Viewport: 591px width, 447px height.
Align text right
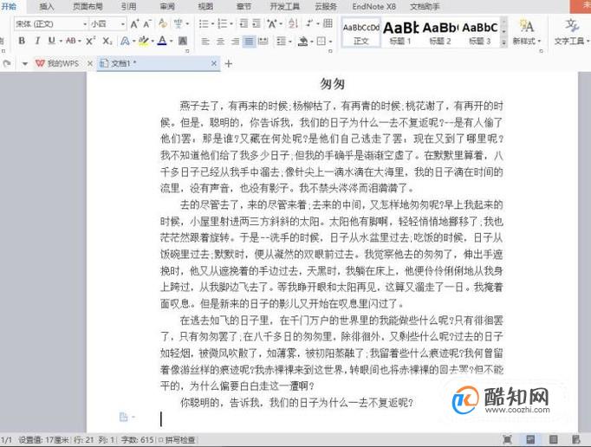(x=235, y=41)
